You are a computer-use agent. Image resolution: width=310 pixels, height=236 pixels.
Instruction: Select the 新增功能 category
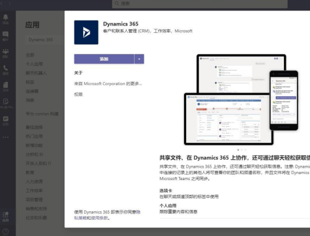[x=34, y=145]
